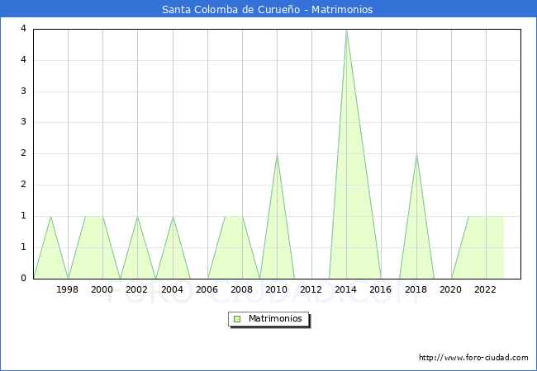Click the 0 label on the y-axis

coord(25,278)
